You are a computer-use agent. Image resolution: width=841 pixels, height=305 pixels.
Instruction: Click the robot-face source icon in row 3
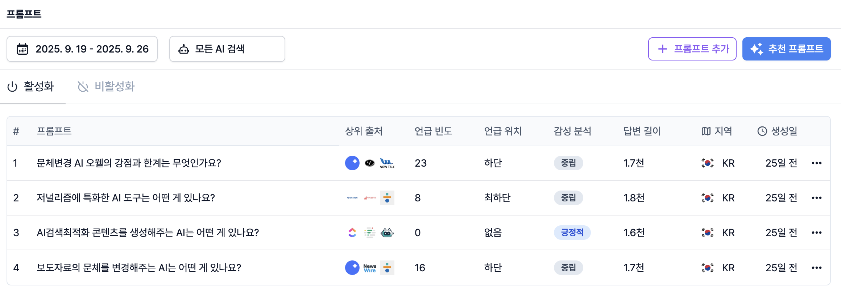tap(387, 233)
